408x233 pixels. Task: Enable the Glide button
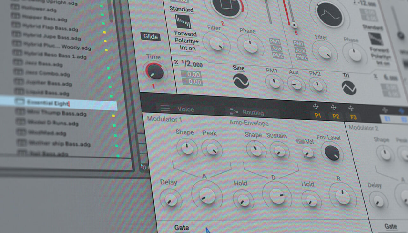click(x=150, y=37)
